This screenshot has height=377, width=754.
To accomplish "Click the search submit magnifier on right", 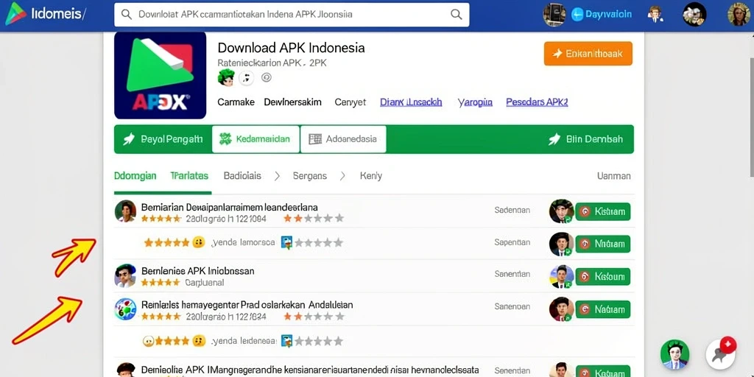I will (456, 15).
